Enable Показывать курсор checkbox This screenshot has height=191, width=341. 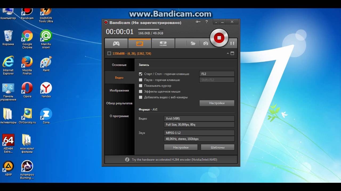pos(141,86)
